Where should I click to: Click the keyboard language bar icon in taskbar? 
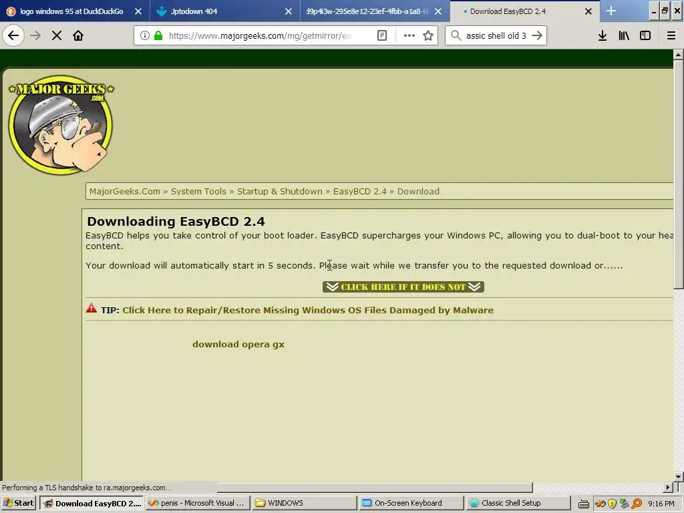pos(584,504)
